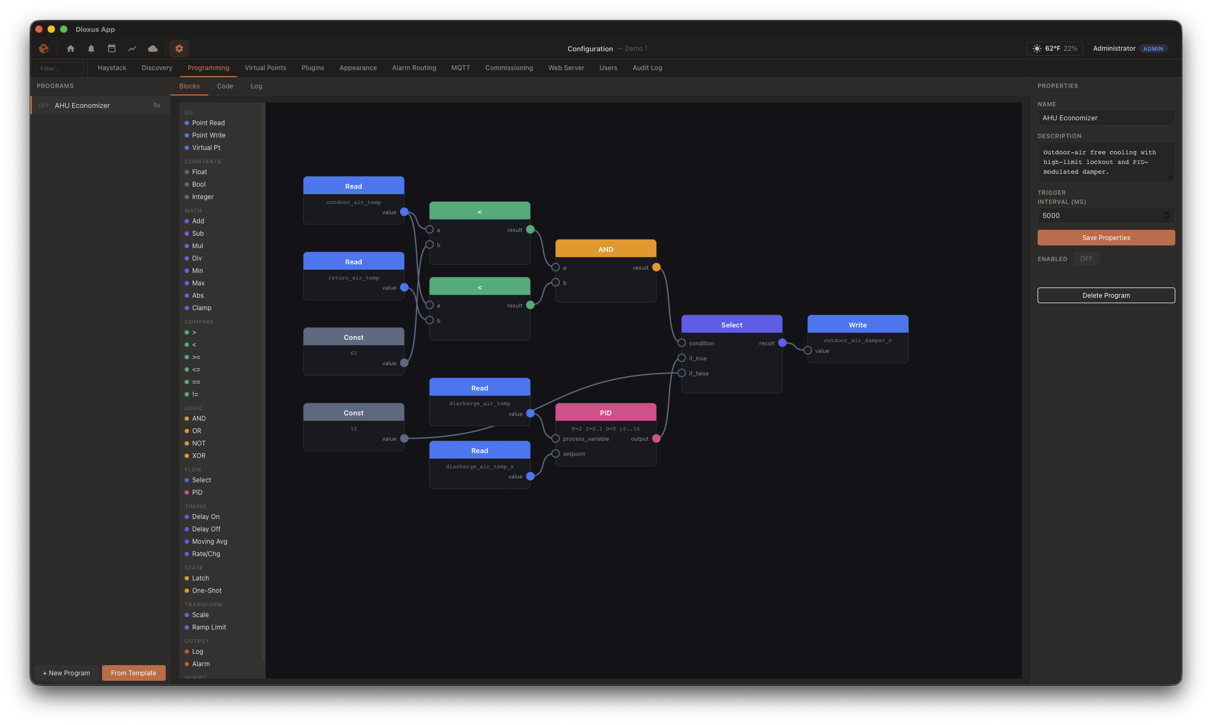Click the trigger interval 5000 field
Viewport: 1212px width, 725px height.
tap(1106, 216)
